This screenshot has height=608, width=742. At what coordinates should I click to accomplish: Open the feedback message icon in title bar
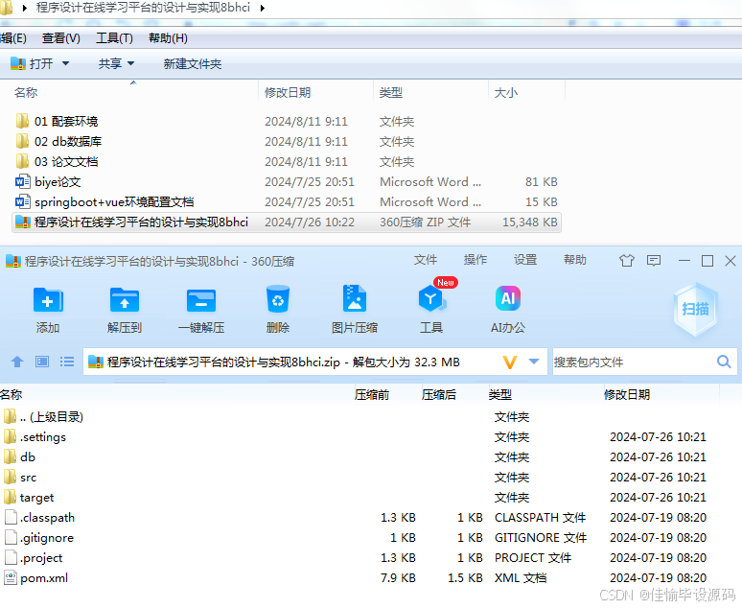point(654,261)
